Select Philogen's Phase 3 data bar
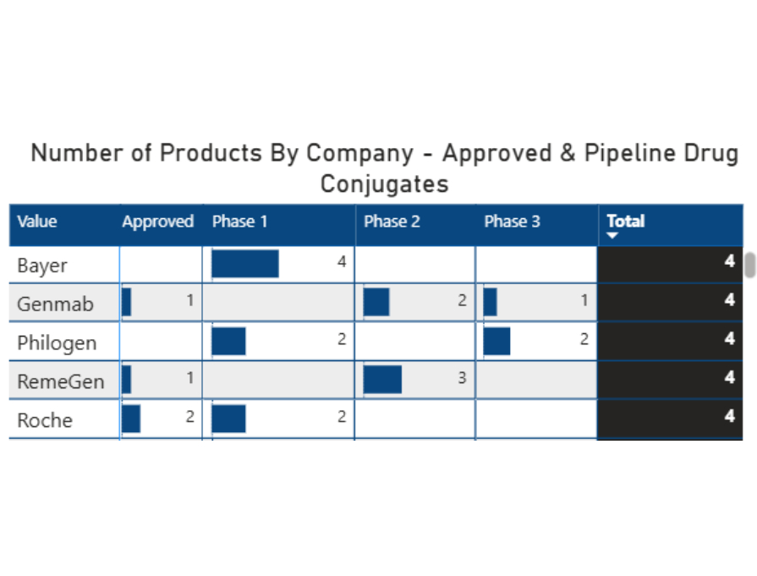Screen dimensions: 757x576 tap(496, 341)
